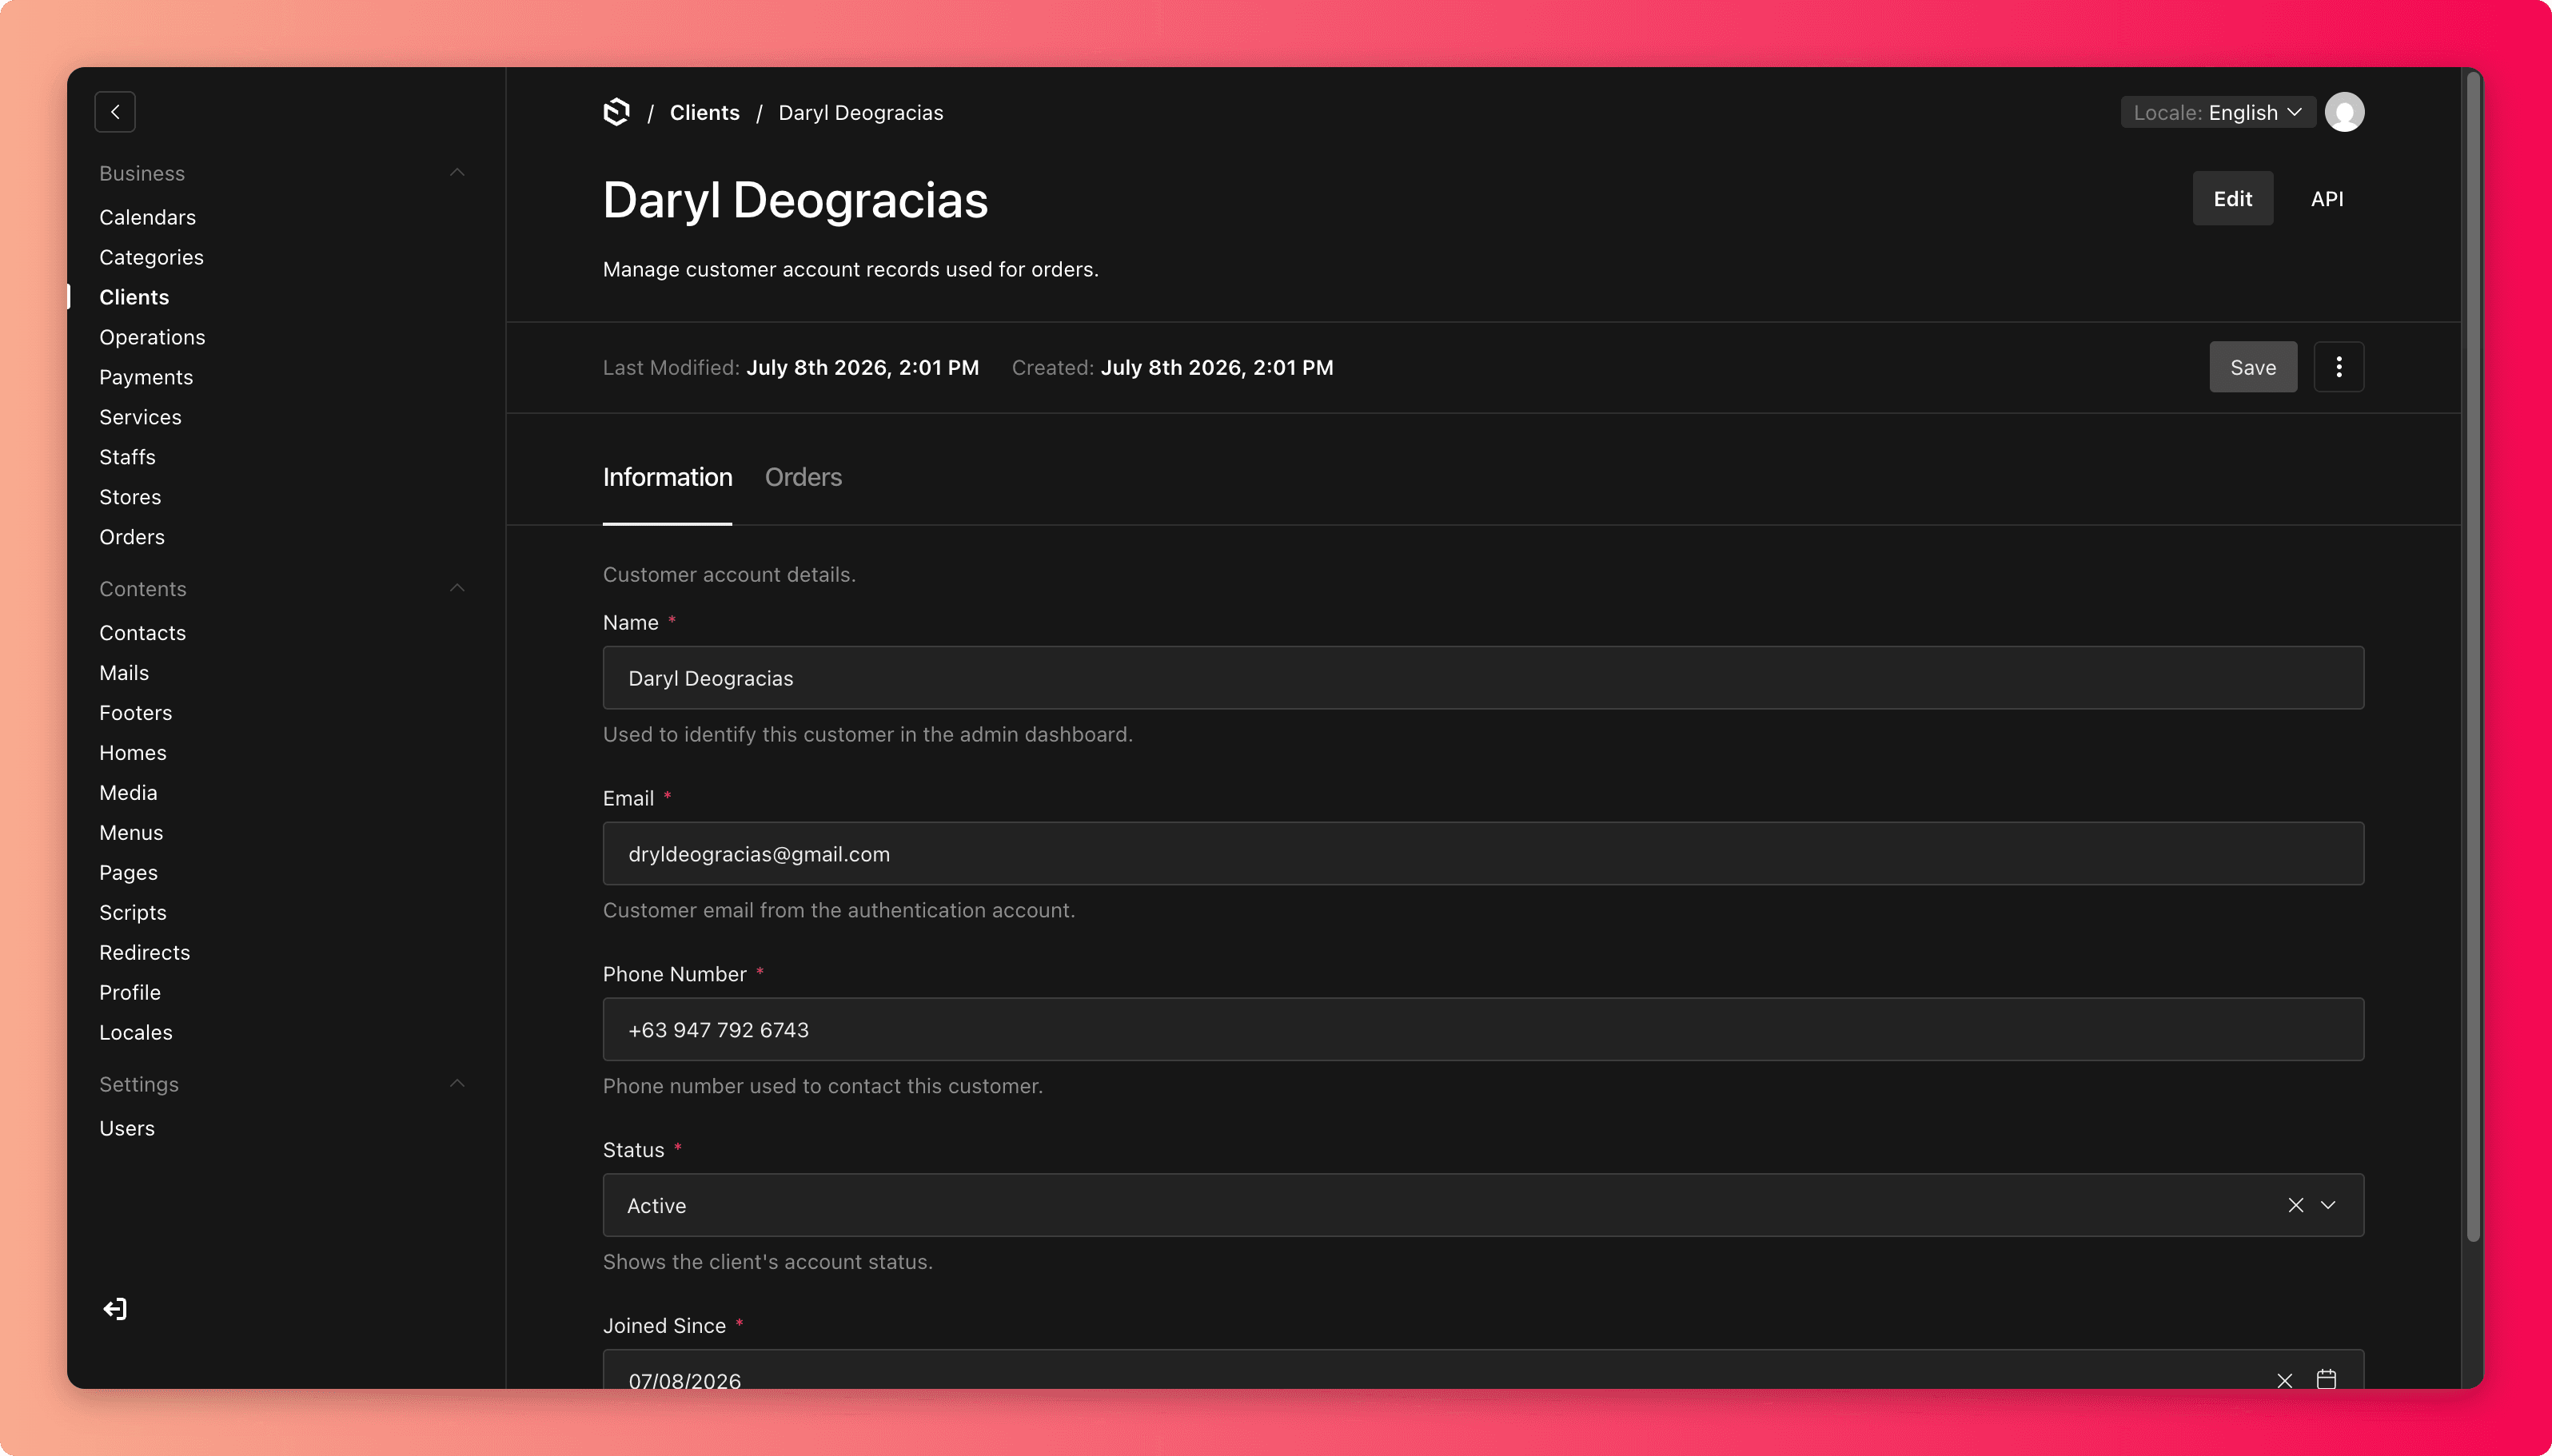
Task: Open Contacts in sidebar
Action: coord(142,633)
